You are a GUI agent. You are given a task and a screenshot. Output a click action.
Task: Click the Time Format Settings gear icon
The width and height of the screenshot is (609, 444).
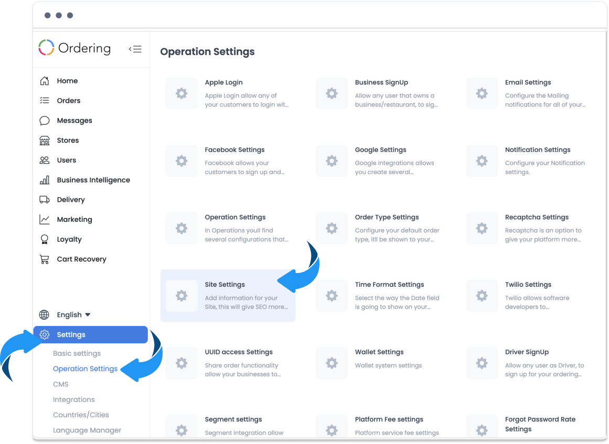(332, 296)
